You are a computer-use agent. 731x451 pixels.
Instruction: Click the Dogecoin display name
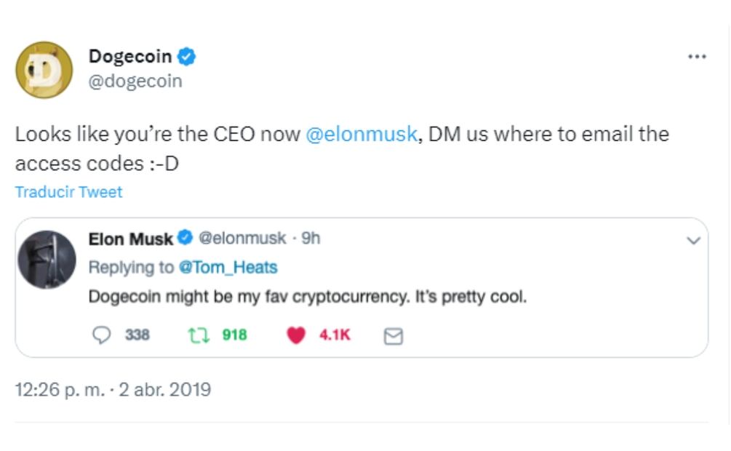tap(130, 56)
